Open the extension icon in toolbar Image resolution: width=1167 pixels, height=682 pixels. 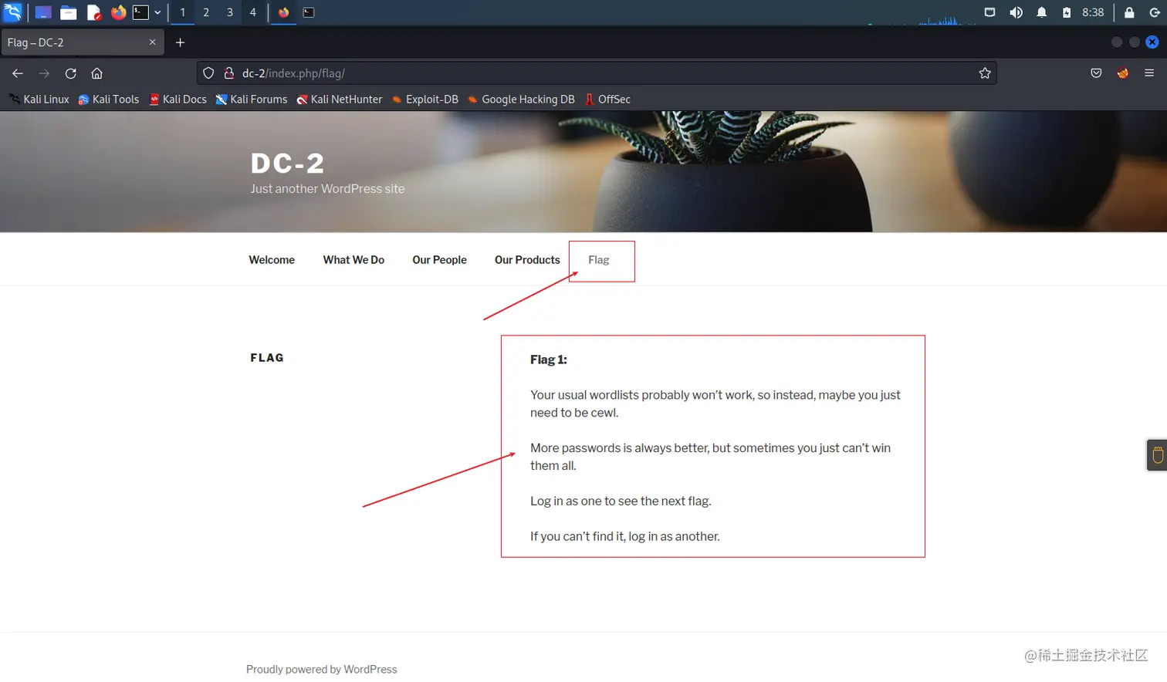click(1123, 73)
